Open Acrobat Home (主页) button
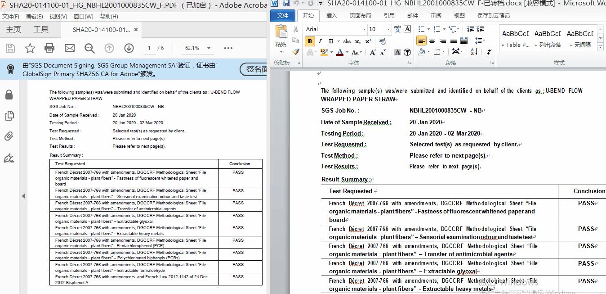The width and height of the screenshot is (606, 294). point(13,30)
